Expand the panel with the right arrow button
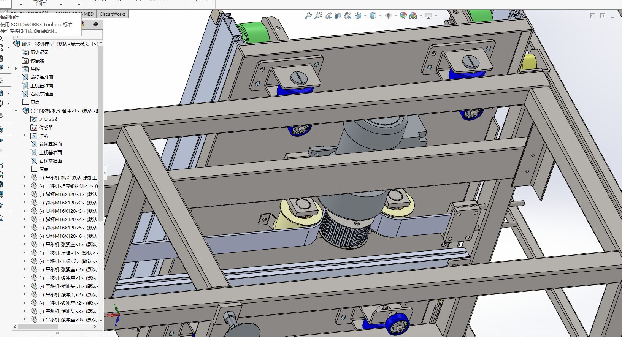This screenshot has width=622, height=337. (603, 16)
